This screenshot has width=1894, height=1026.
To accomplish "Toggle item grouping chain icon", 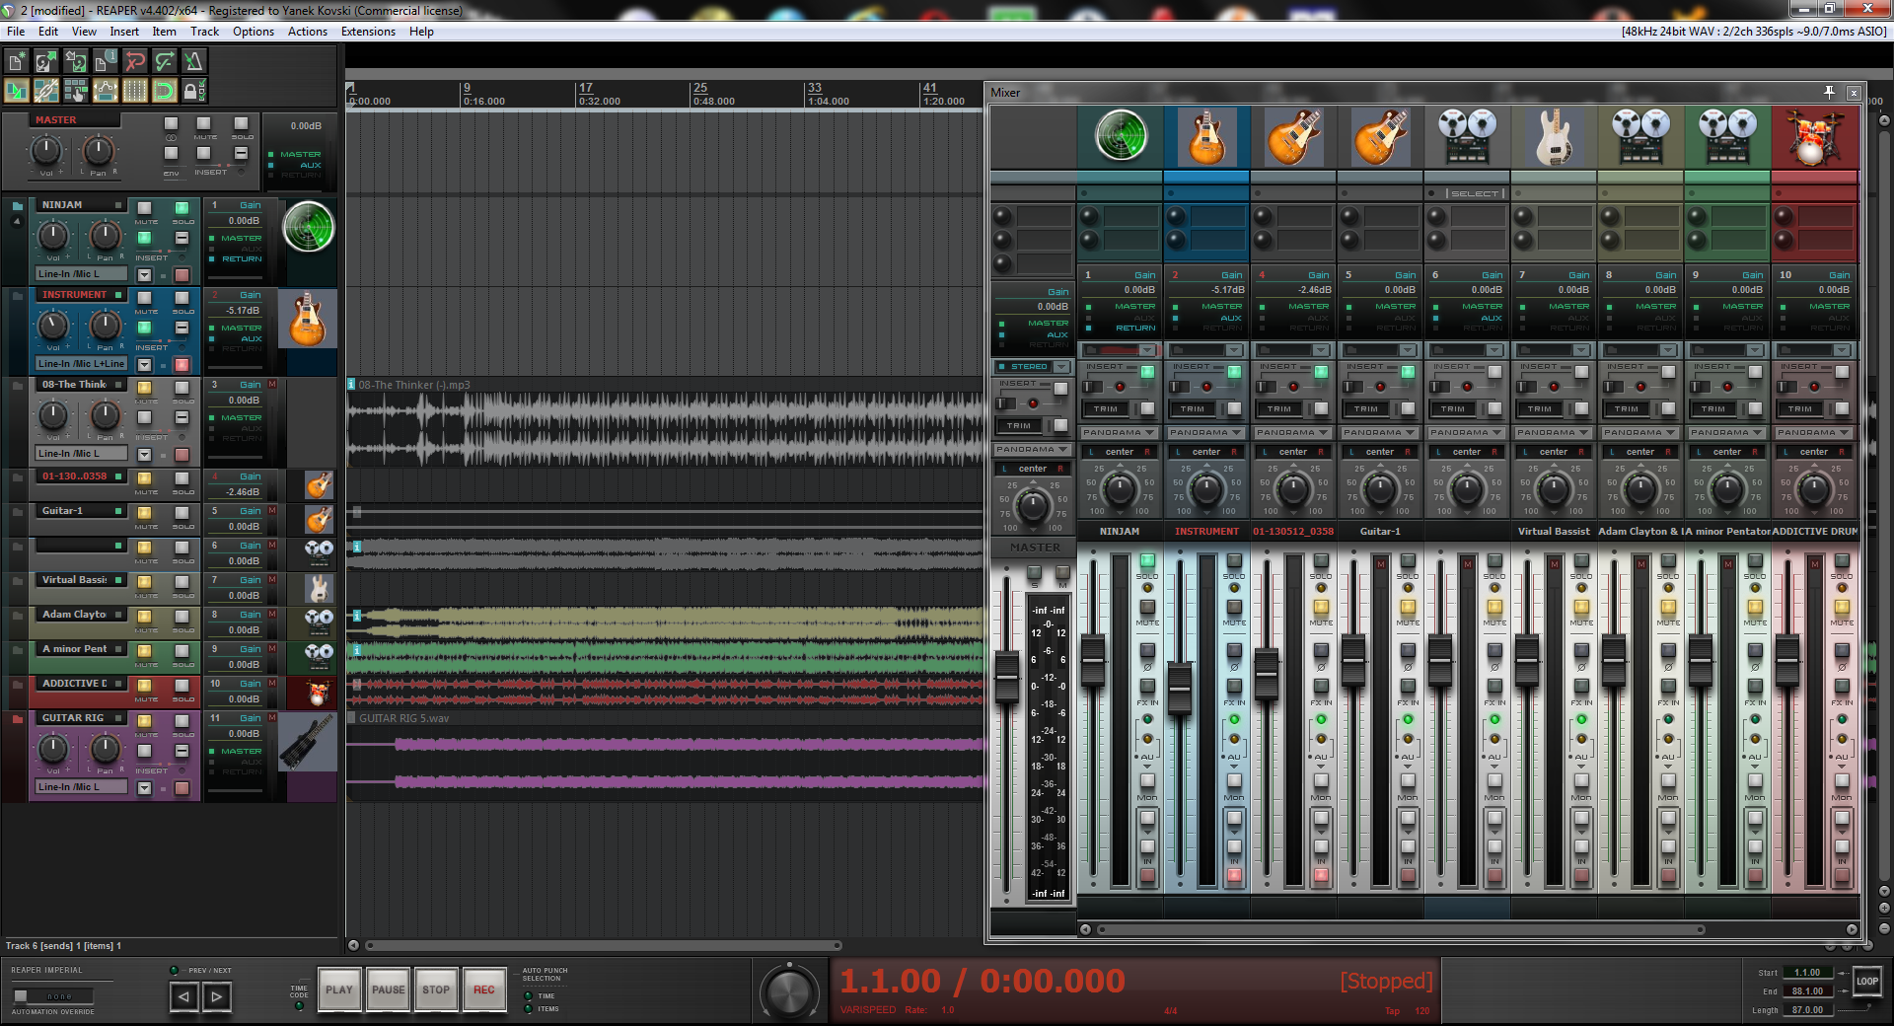I will [46, 92].
